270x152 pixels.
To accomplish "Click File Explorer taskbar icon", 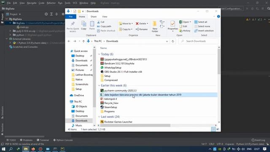I will coord(26,149).
